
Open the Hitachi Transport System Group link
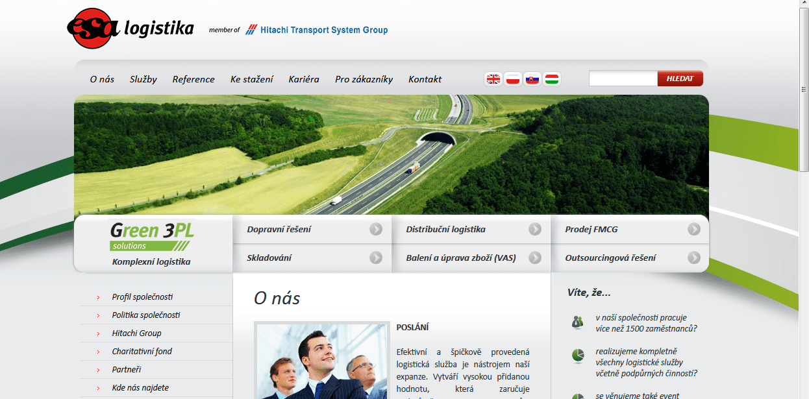(317, 30)
